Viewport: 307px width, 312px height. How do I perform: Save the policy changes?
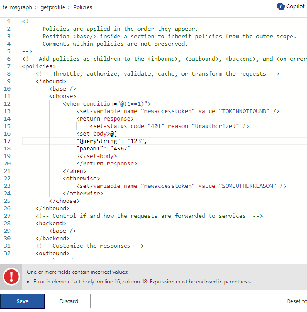22,301
